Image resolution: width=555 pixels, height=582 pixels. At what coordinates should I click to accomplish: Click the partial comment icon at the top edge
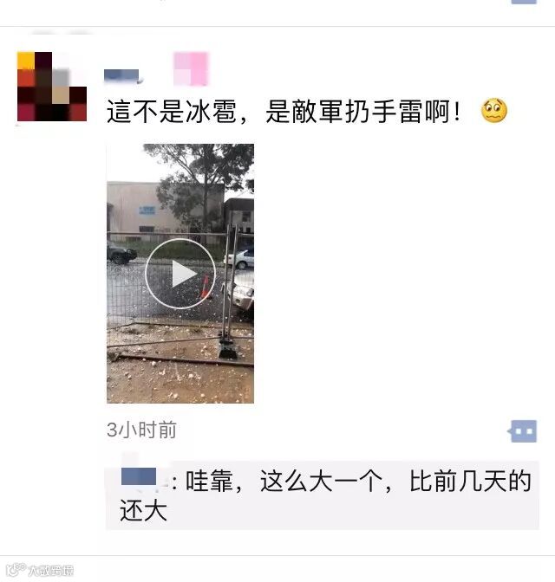coord(524,2)
